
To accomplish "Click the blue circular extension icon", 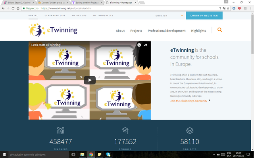I will coord(234,8).
